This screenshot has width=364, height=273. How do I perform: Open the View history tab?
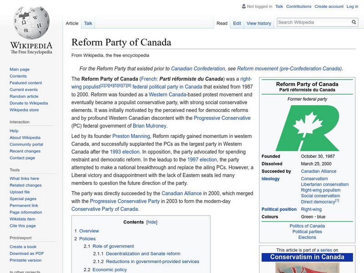pyautogui.click(x=258, y=23)
